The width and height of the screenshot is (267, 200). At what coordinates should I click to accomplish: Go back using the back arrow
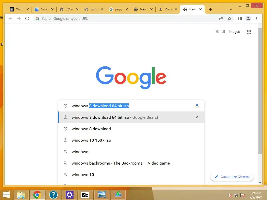10,18
